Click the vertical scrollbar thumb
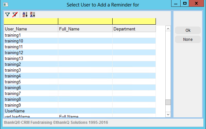 tap(168, 102)
